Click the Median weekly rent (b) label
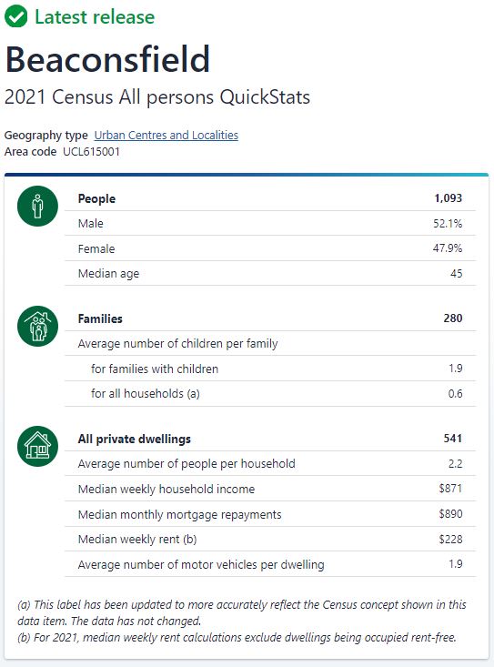494x667 pixels. click(137, 540)
